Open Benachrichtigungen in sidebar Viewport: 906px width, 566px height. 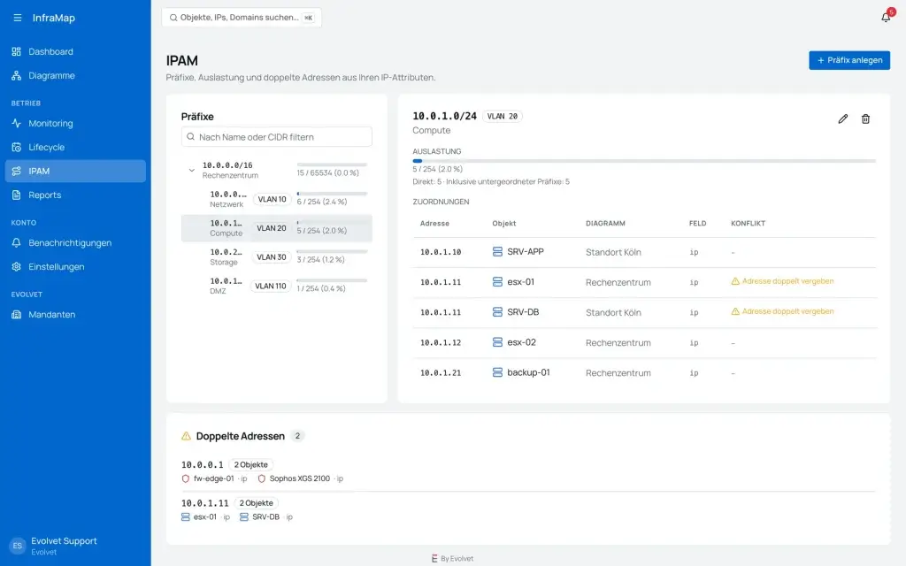click(x=75, y=242)
